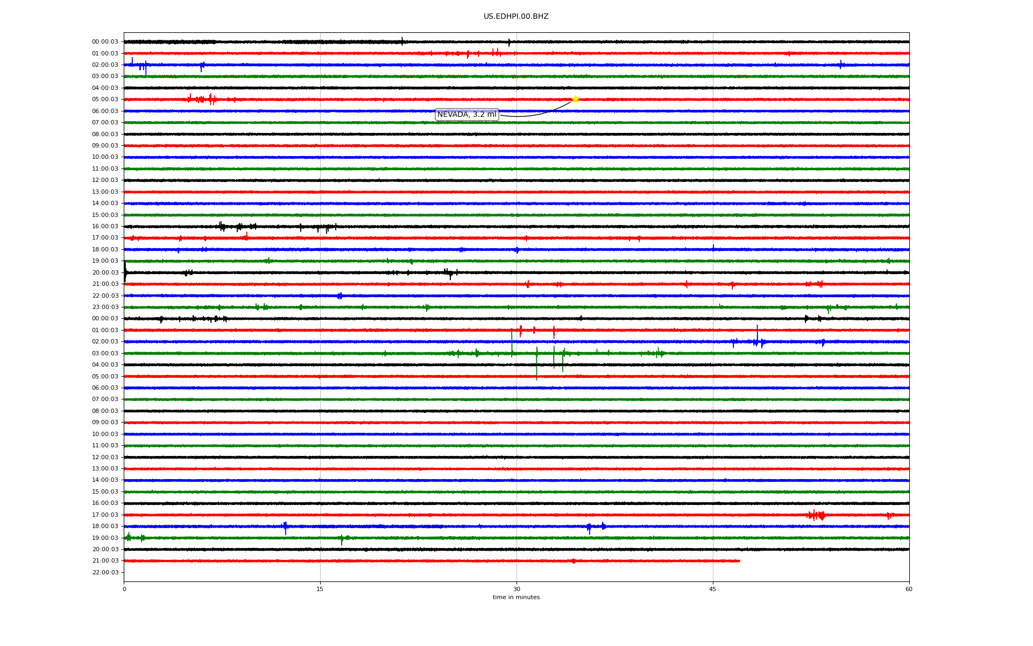1033x646 pixels.
Task: Click the first 12:00:03 row label
Action: coord(105,180)
